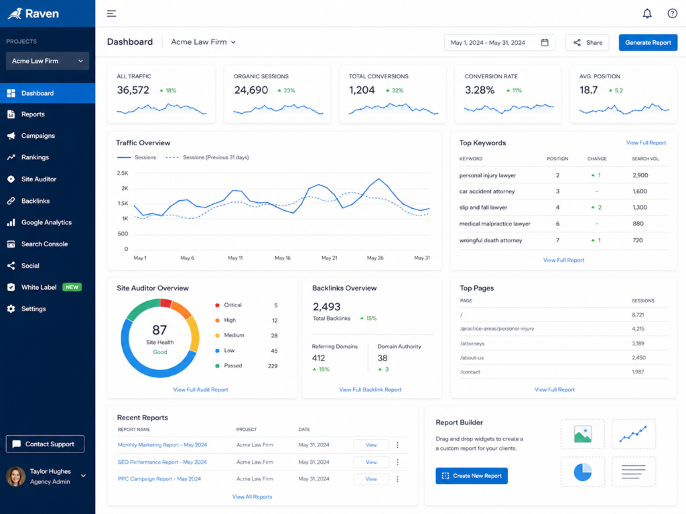Open View Full Audit Report link
Viewport: 686px width, 514px height.
(200, 390)
